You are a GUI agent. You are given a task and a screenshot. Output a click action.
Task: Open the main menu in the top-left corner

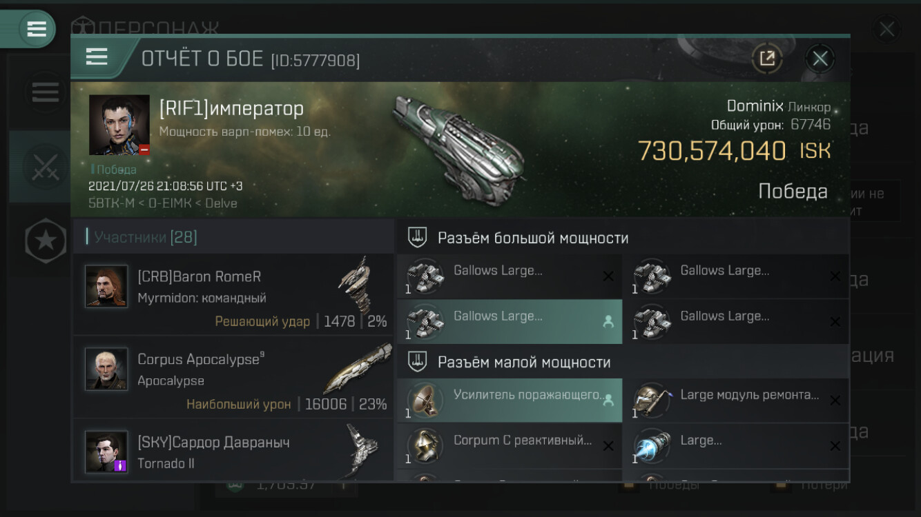(36, 29)
